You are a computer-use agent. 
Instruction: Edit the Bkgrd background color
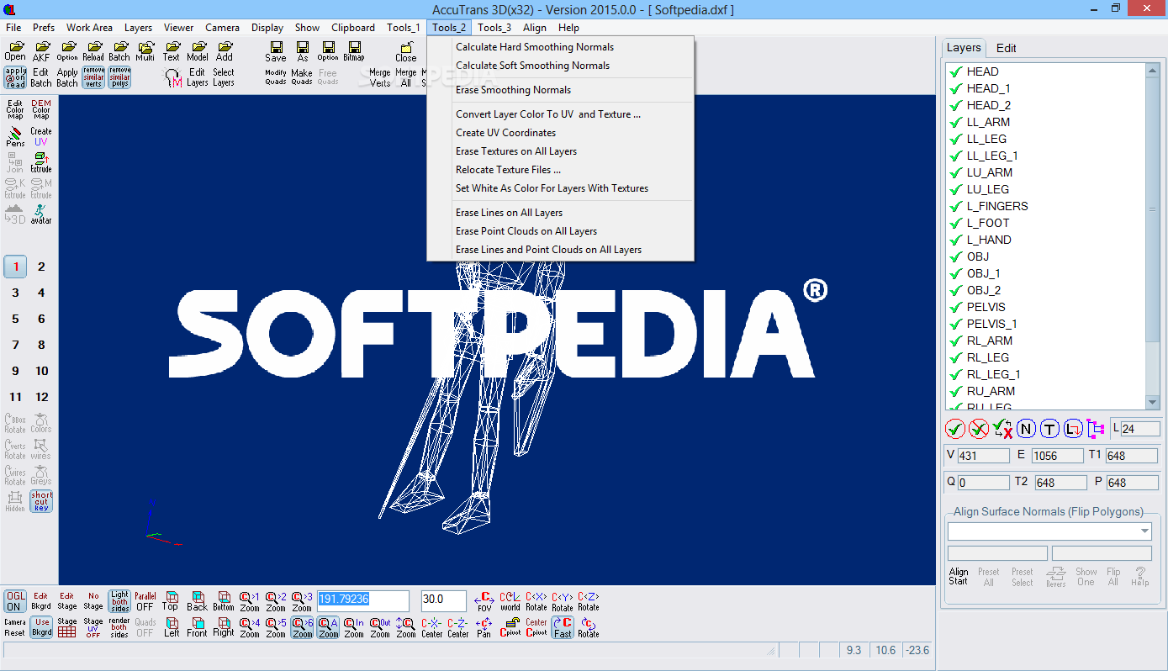click(x=41, y=600)
